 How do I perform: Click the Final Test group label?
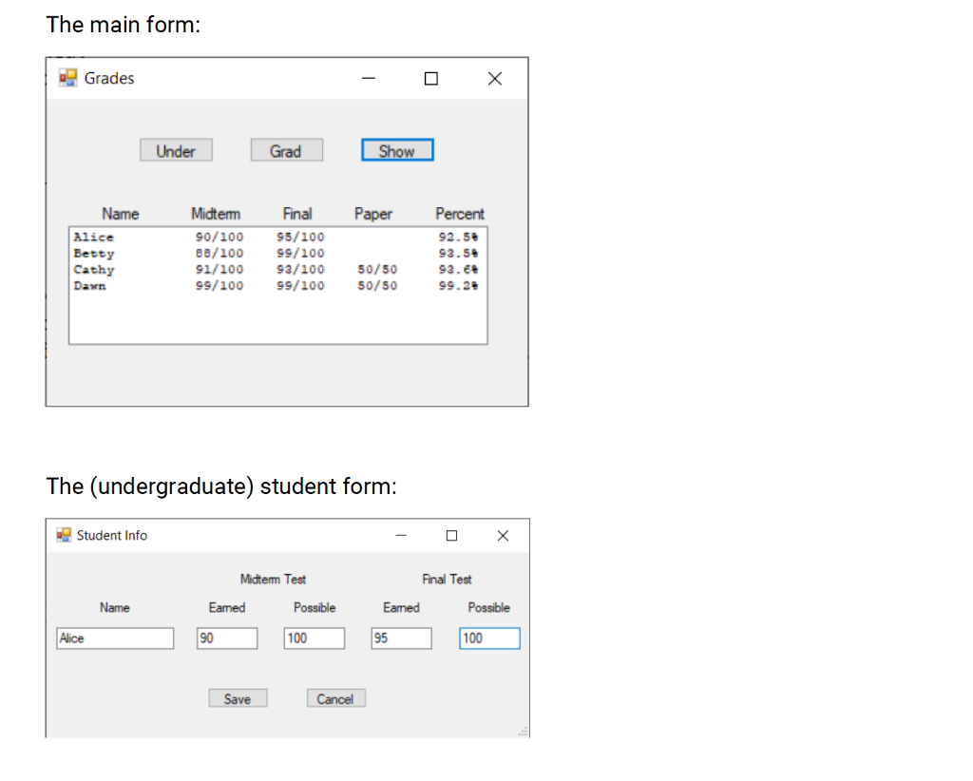point(447,580)
